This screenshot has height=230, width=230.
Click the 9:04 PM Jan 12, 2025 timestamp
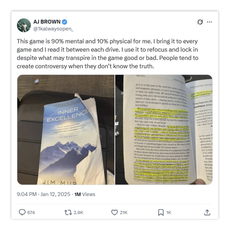pos(43,194)
